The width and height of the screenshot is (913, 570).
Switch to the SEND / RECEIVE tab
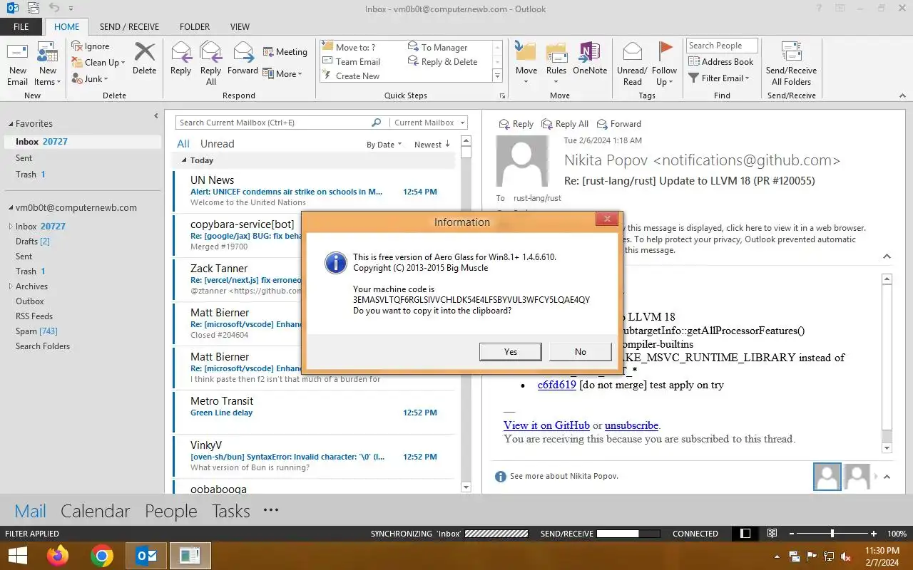(x=129, y=27)
